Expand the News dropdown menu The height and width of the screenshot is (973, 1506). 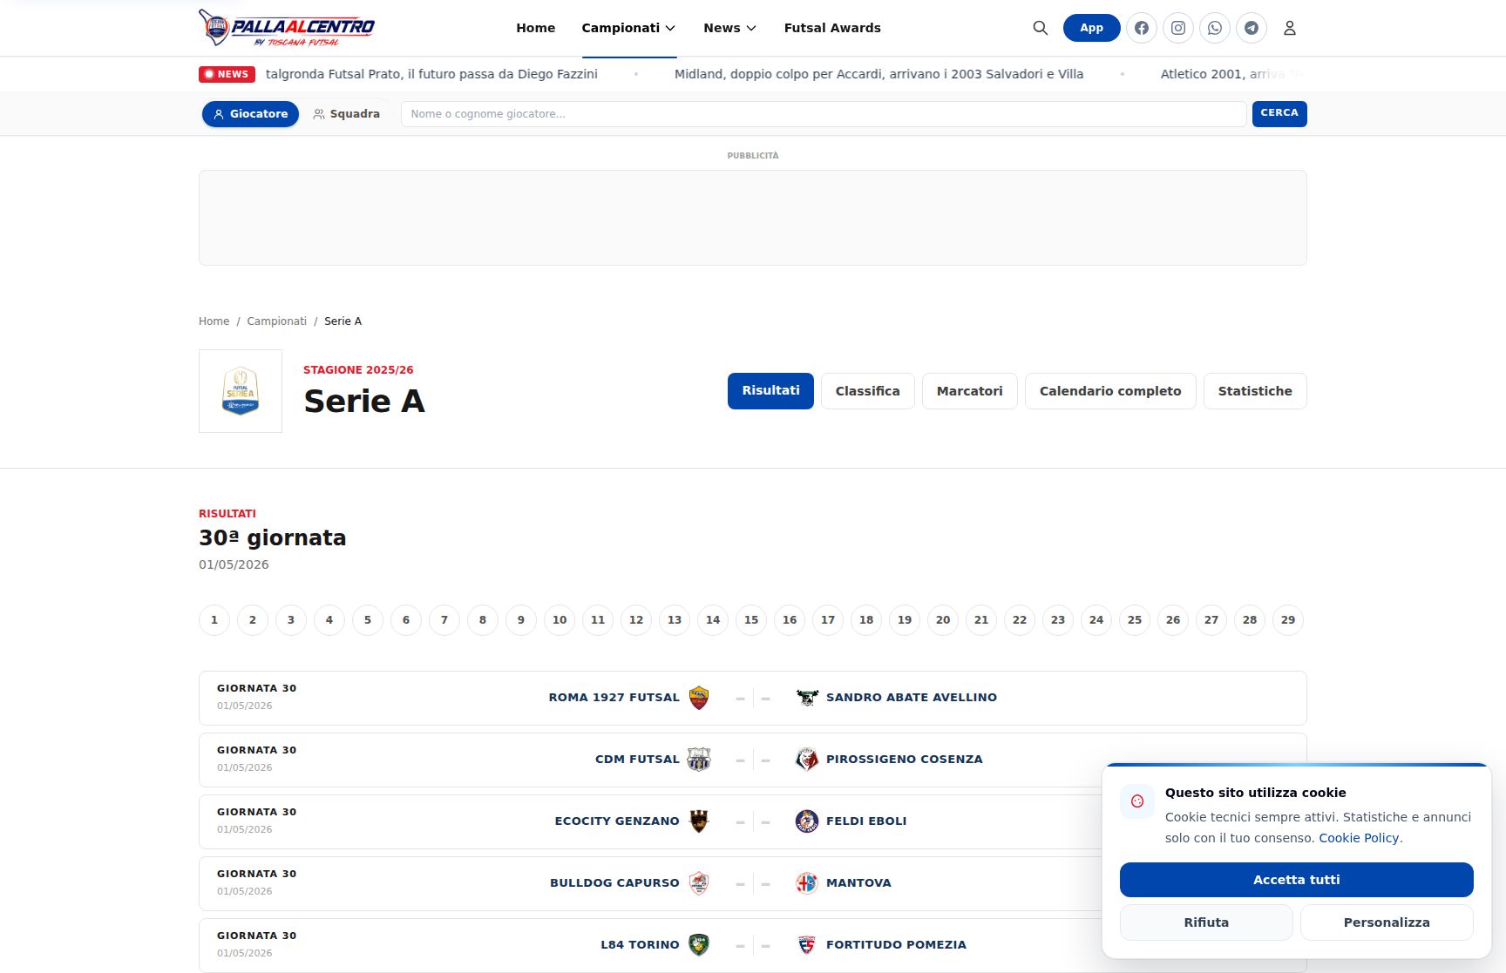pos(729,28)
